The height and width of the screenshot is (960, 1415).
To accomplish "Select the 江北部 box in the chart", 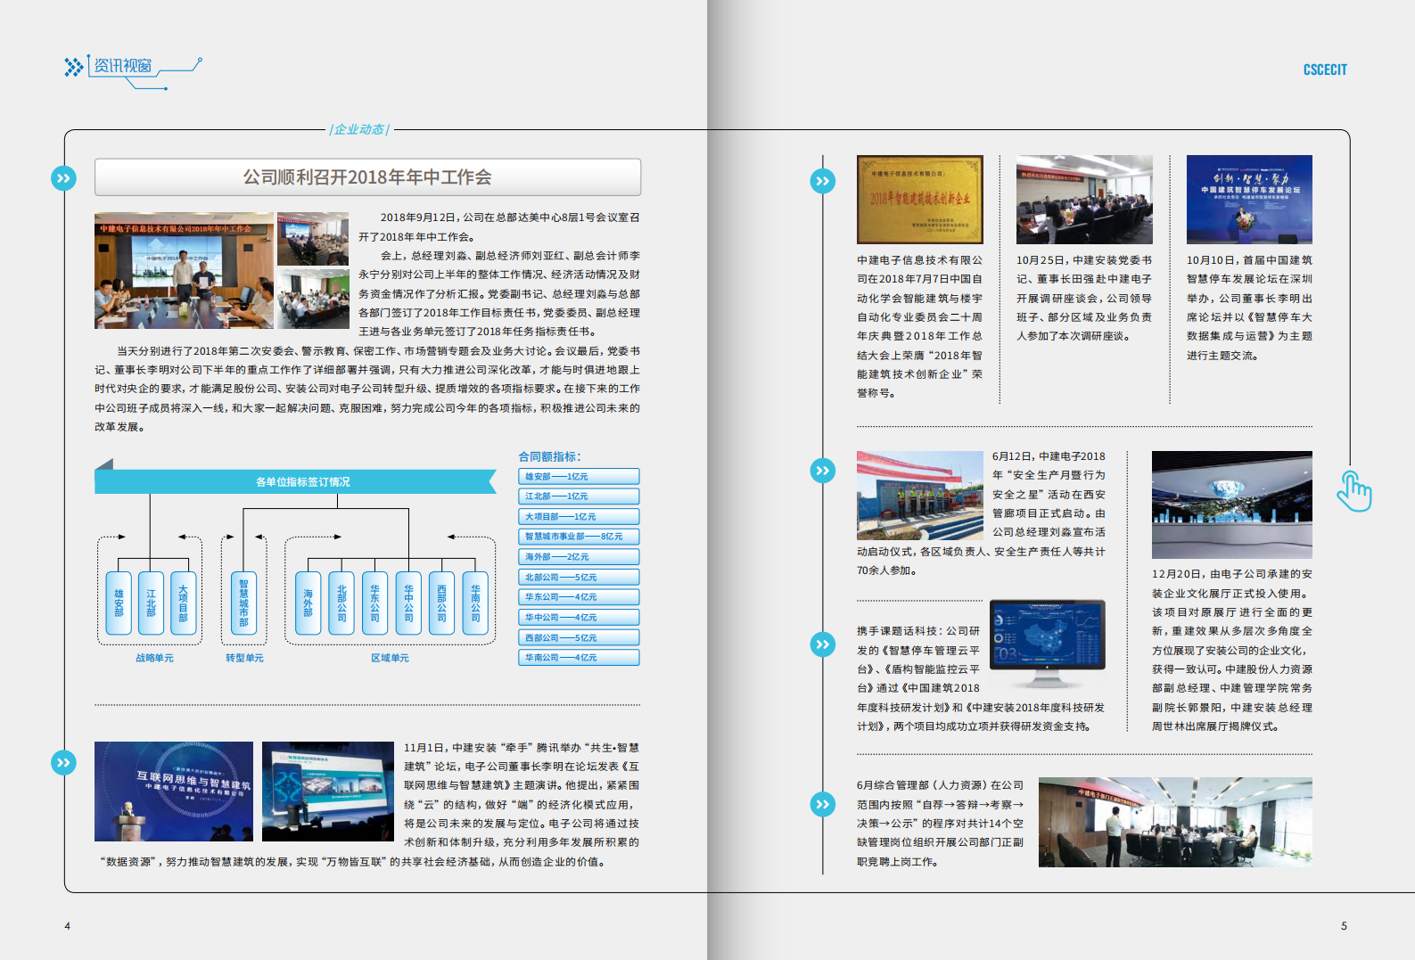I will (151, 603).
